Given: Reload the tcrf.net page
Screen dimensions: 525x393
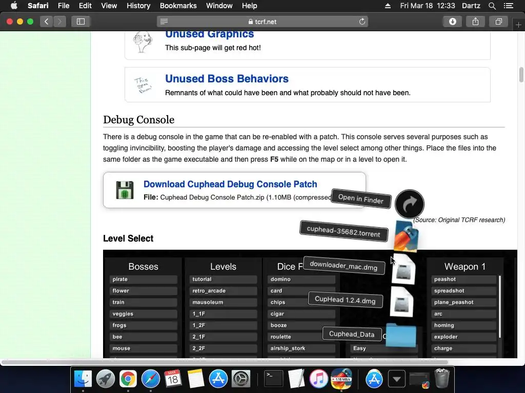Looking at the screenshot, I should tap(362, 21).
